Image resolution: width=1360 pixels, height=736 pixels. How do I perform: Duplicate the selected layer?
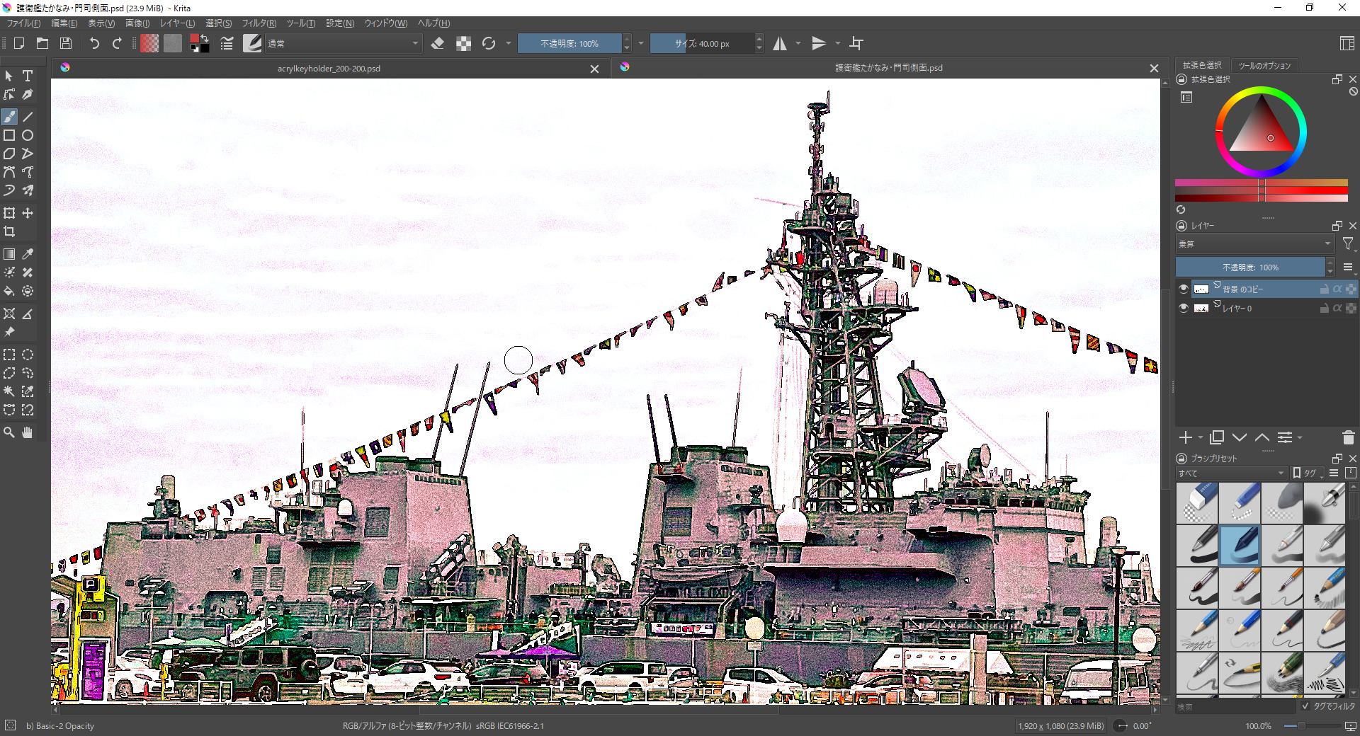pos(1217,437)
